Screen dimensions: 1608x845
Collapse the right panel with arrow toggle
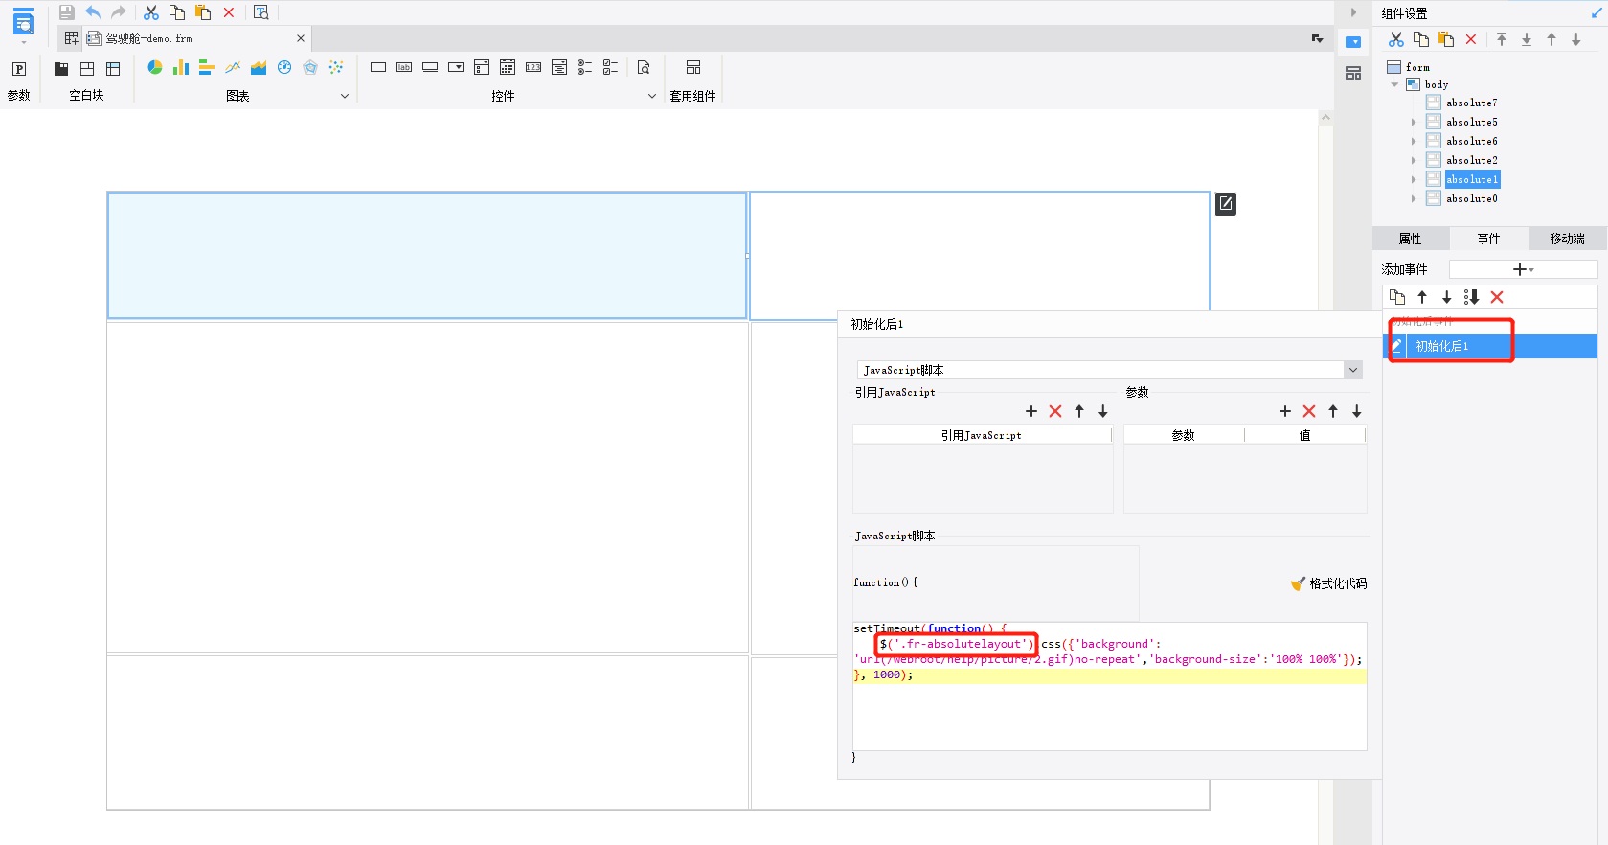(1353, 12)
